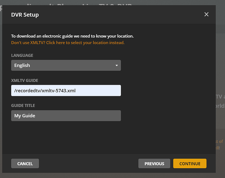Click the "Don't use XMLTV?" location link
Screen dimensions: 225x178
[68, 43]
